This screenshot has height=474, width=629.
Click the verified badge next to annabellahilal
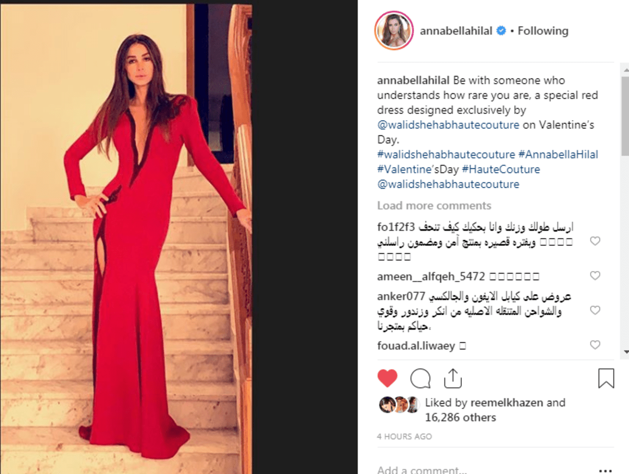tap(501, 31)
